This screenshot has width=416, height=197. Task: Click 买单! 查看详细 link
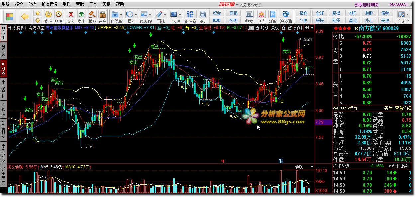(x=398, y=108)
